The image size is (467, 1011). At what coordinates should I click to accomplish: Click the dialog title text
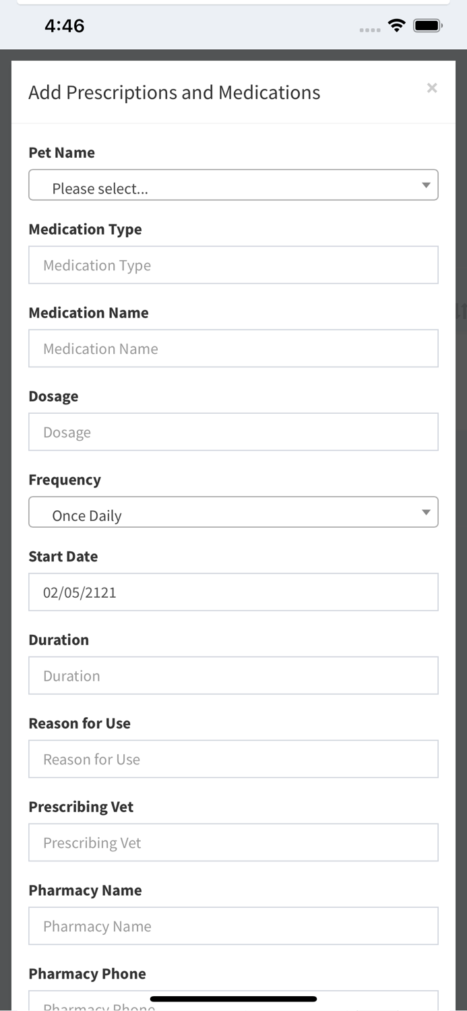click(175, 92)
